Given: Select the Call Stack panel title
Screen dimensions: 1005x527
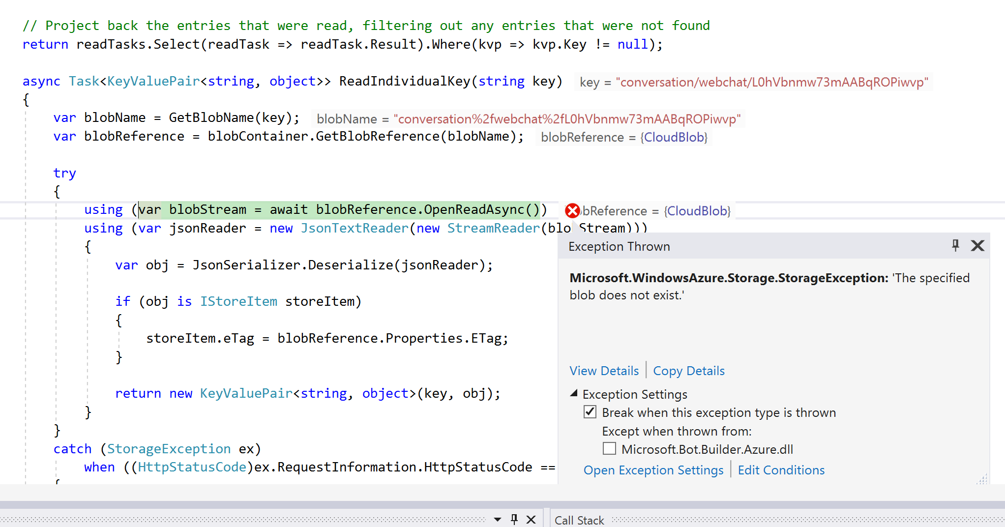Looking at the screenshot, I should tap(579, 520).
